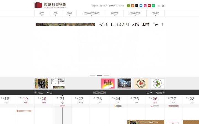Expand the rightmost main navigation menu
Screen dimensions: 199x124
point(155,13)
